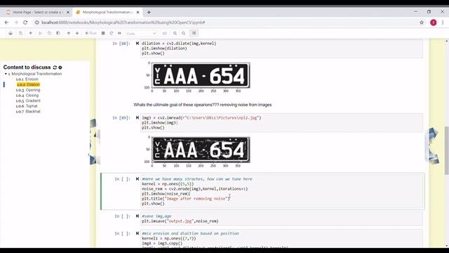Run the kernel1 np.ones cell icon
Viewport: 449px width, 253px height.
[x=138, y=233]
